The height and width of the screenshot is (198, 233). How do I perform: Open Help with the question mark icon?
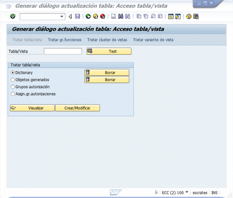189,16
